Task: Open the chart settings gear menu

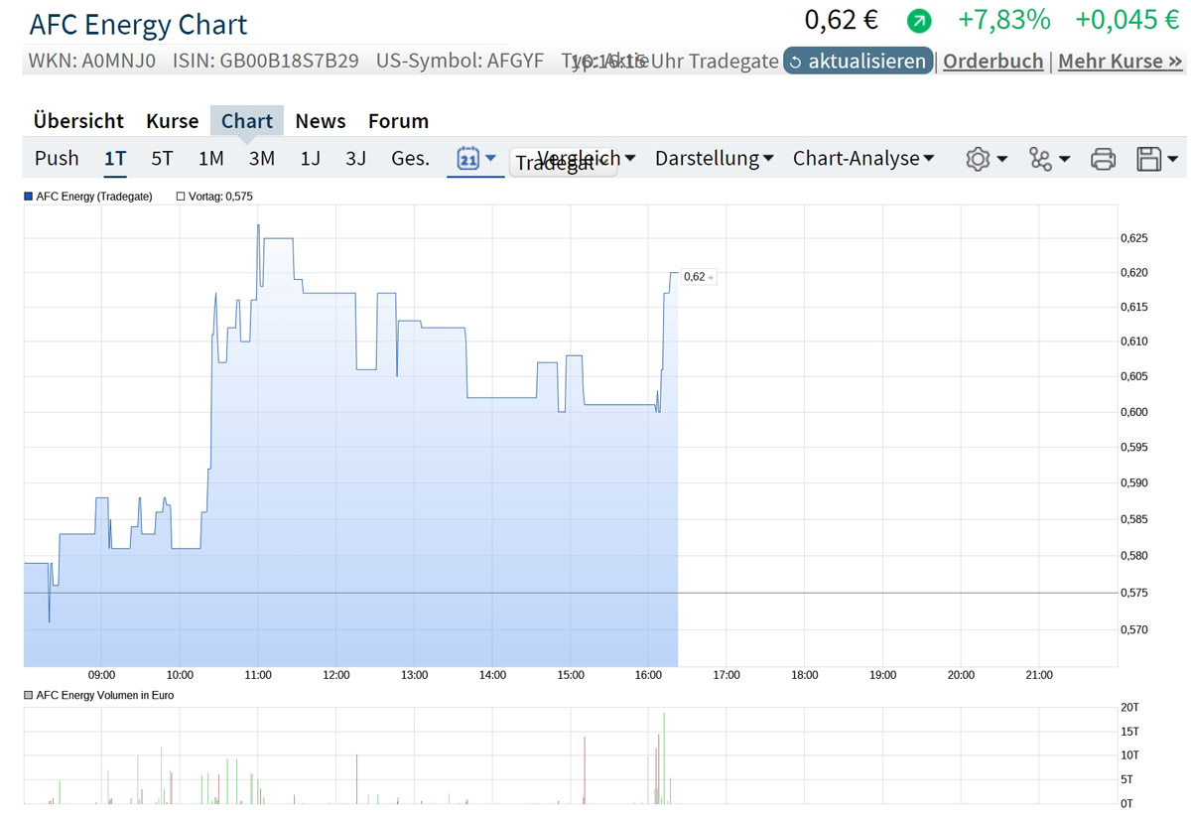Action: coord(979,158)
